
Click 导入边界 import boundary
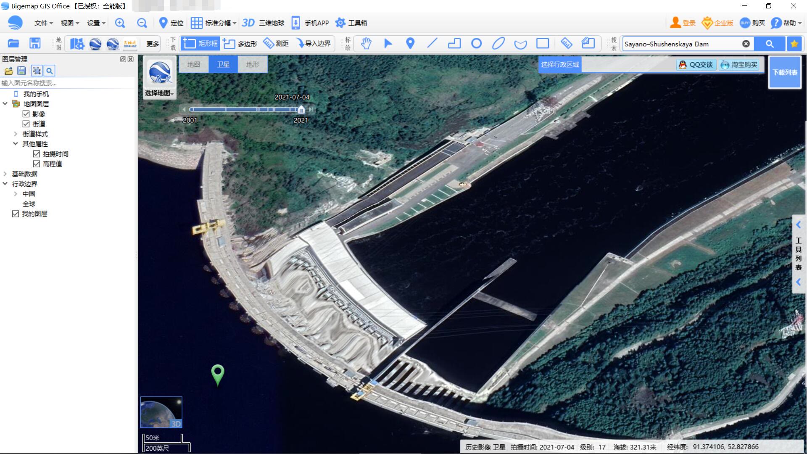[313, 43]
